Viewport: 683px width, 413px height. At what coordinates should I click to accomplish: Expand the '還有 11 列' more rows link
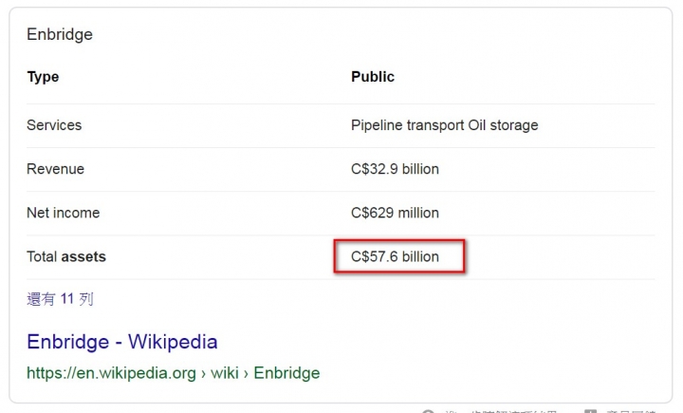click(x=60, y=299)
